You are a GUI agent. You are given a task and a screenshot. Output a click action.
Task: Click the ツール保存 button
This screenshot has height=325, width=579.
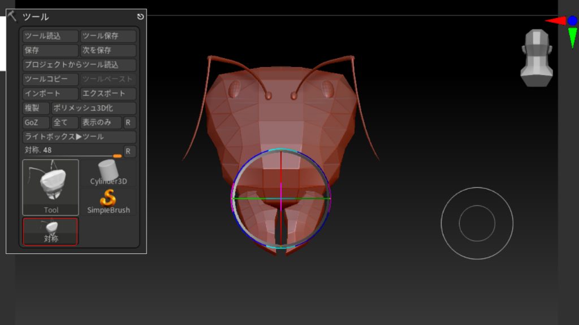[108, 36]
